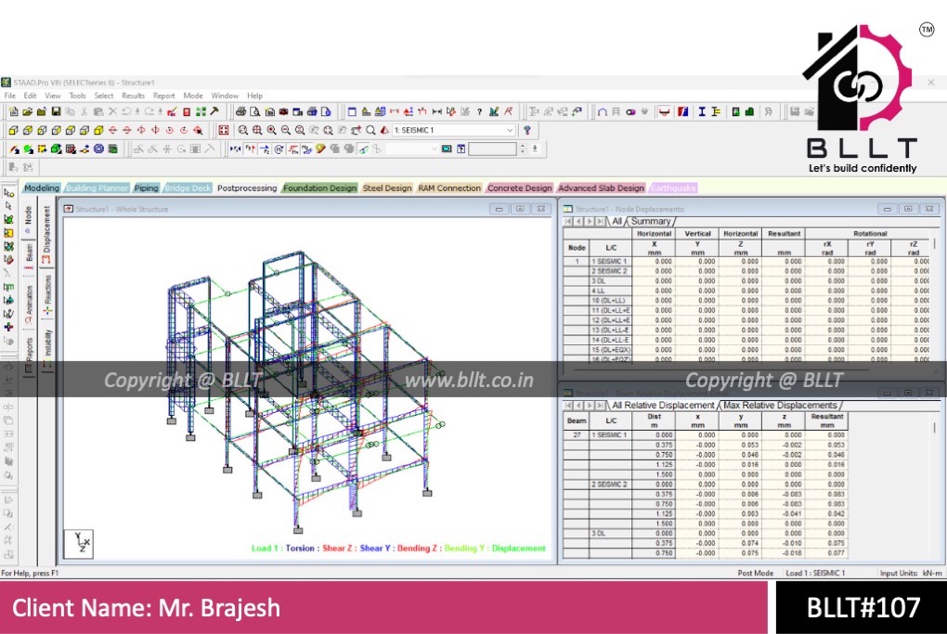The image size is (947, 634).
Task: Click the gray input box in the results toolbar
Action: [x=492, y=149]
